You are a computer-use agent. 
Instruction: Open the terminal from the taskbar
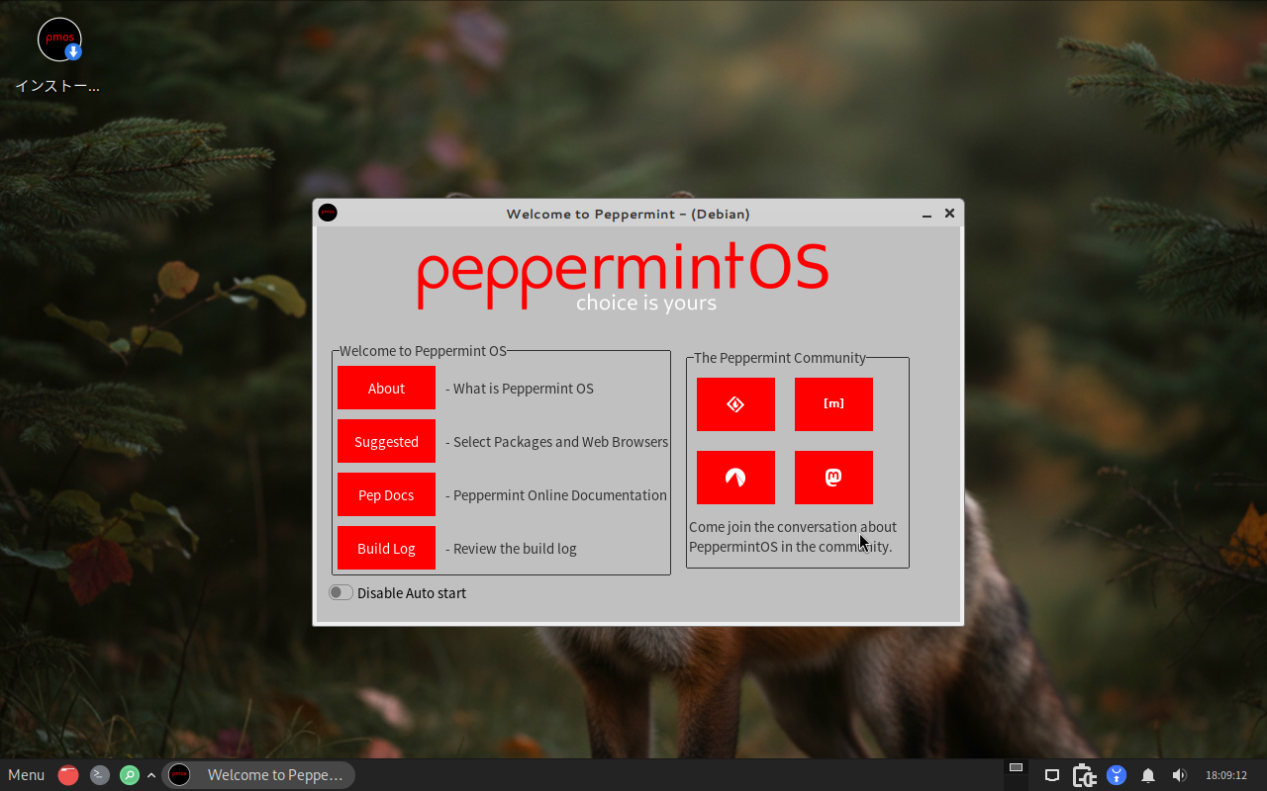(x=100, y=775)
